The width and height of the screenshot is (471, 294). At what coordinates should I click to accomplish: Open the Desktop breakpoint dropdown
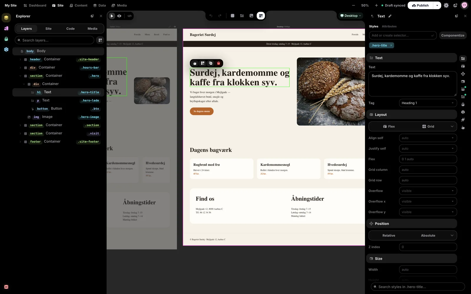[351, 16]
